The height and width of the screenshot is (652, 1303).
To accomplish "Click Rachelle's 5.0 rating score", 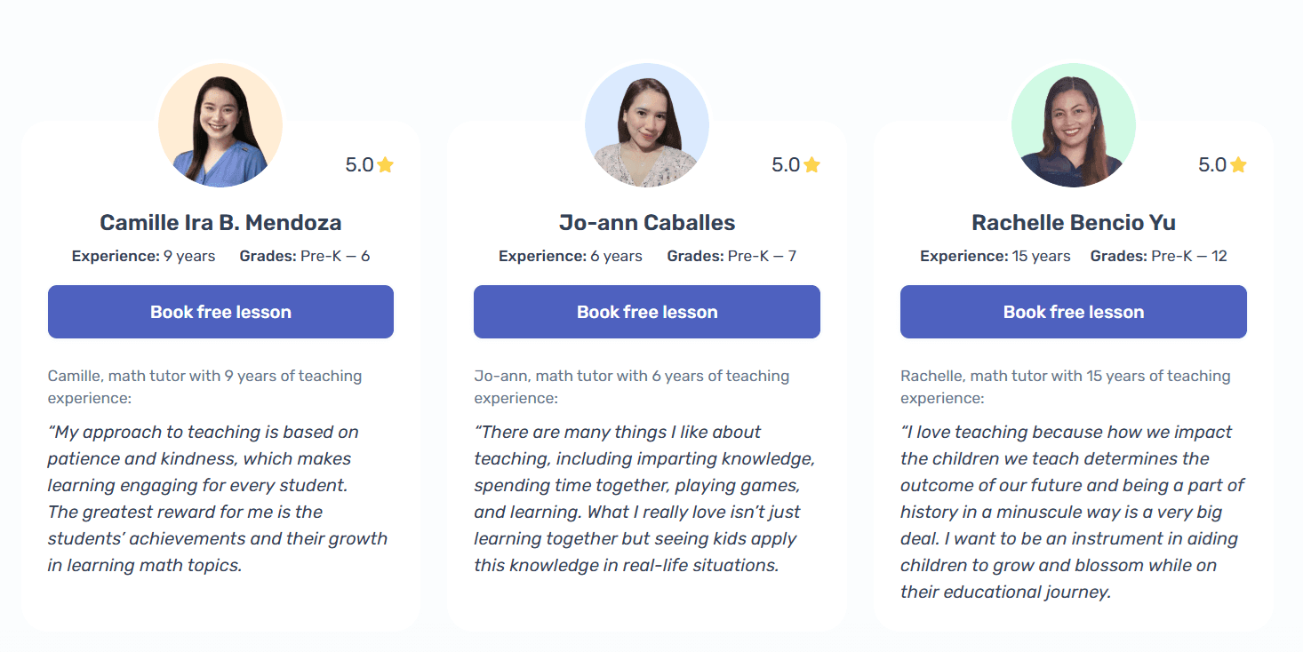I will tap(1212, 165).
